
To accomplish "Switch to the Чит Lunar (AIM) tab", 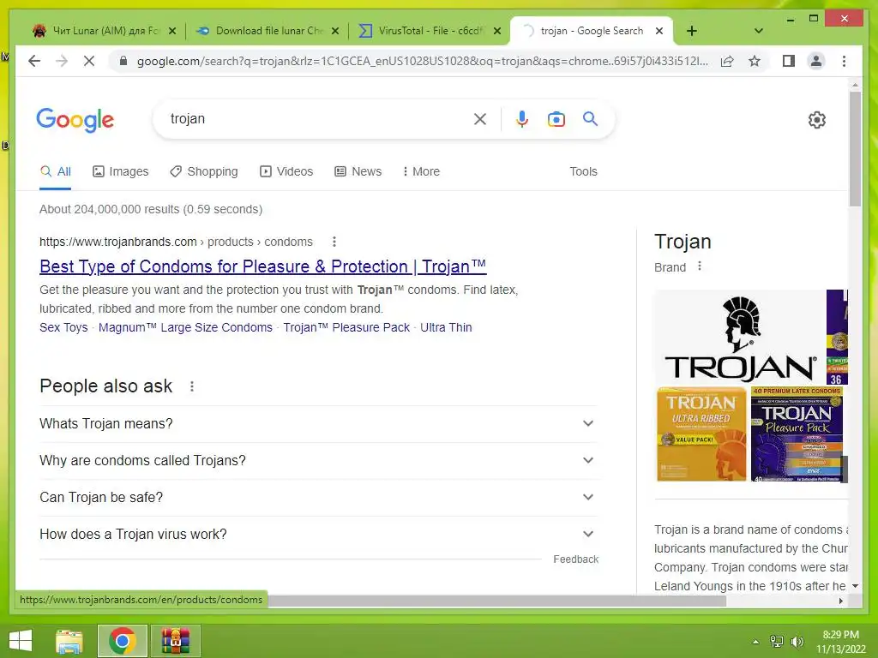I will coord(98,31).
